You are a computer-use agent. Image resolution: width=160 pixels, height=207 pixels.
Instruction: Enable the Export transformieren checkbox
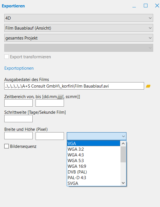pyautogui.click(x=7, y=57)
